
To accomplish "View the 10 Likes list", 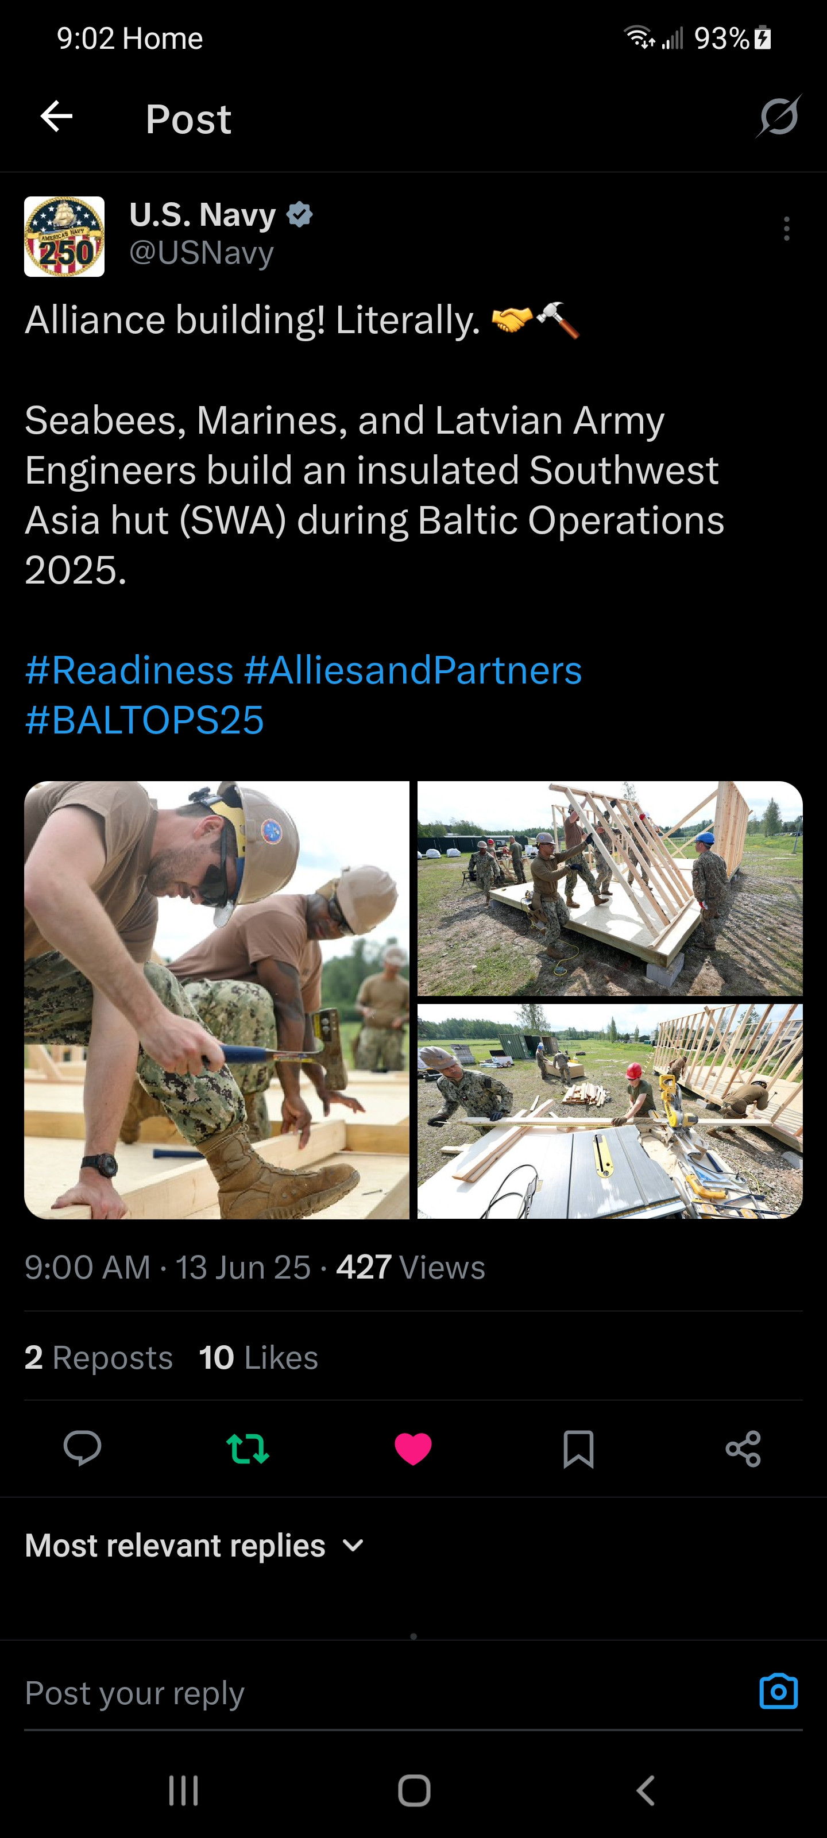I will (x=258, y=1357).
